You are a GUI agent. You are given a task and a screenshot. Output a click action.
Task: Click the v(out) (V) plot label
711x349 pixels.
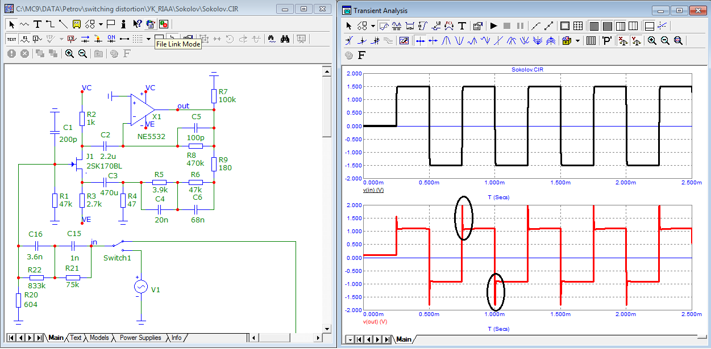pyautogui.click(x=375, y=321)
